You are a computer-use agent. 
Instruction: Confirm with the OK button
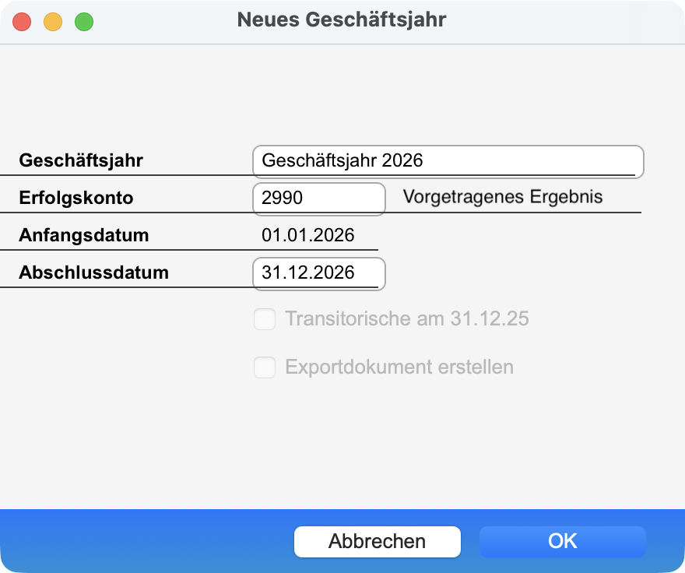[x=562, y=541]
